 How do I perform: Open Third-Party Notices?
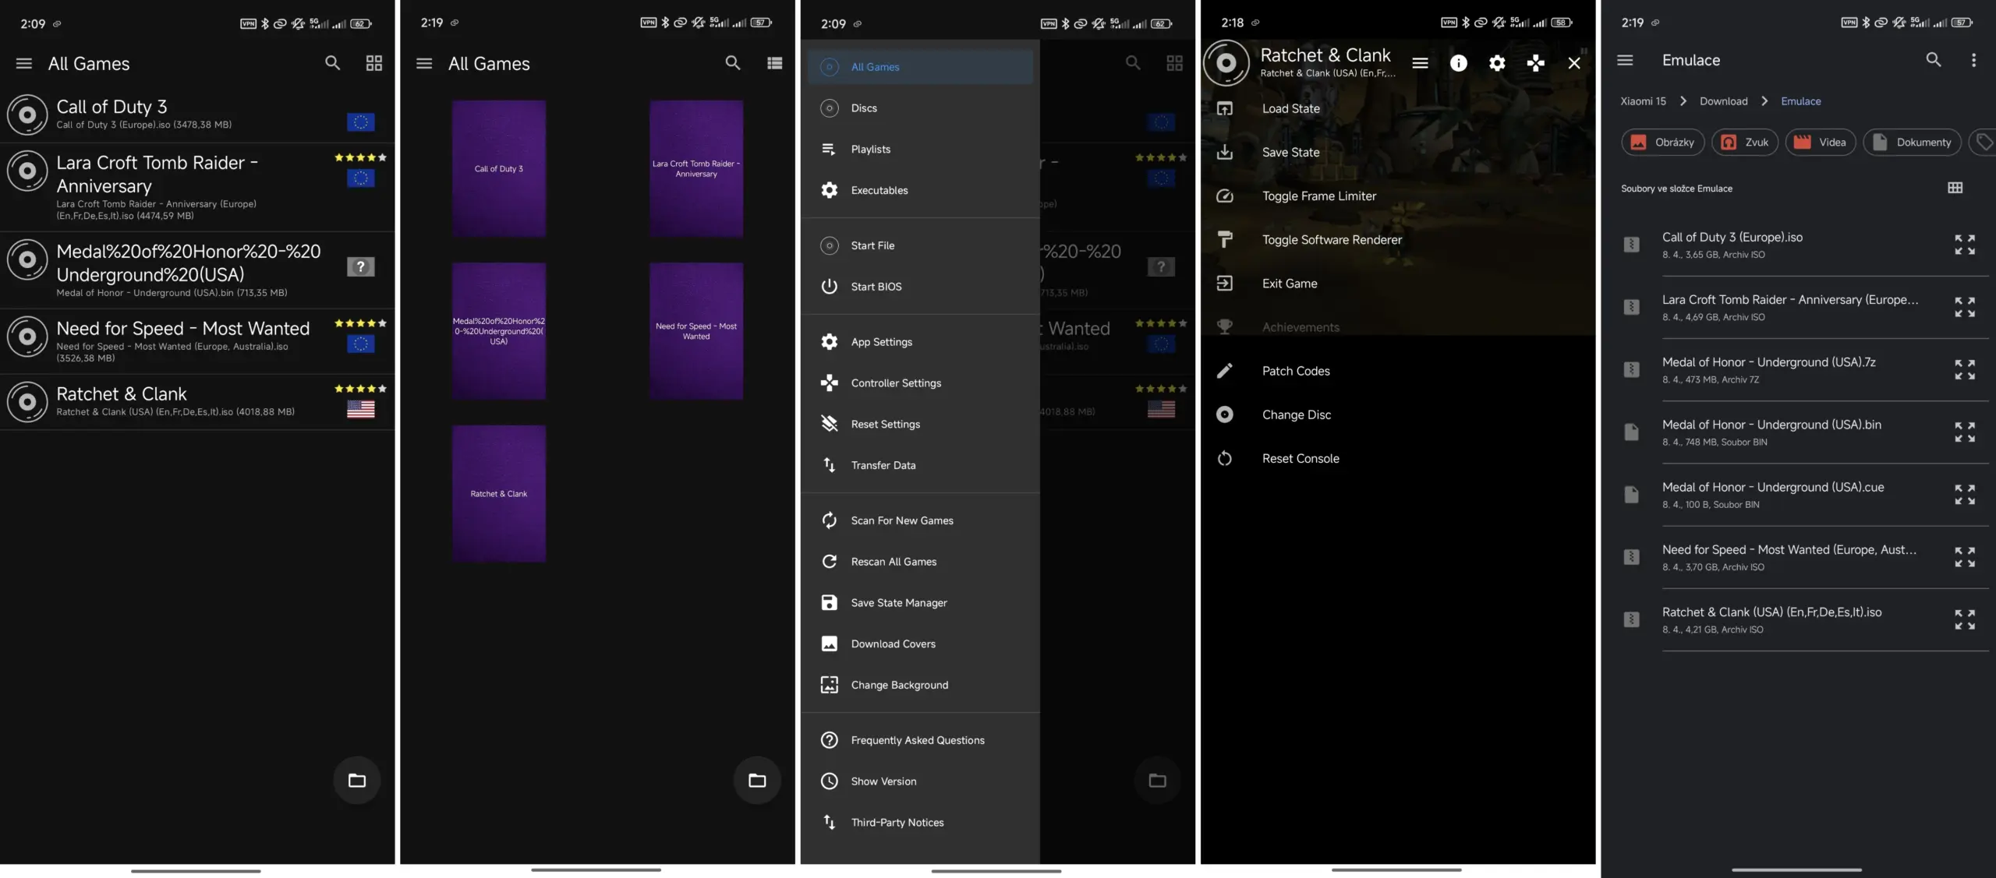pos(920,823)
